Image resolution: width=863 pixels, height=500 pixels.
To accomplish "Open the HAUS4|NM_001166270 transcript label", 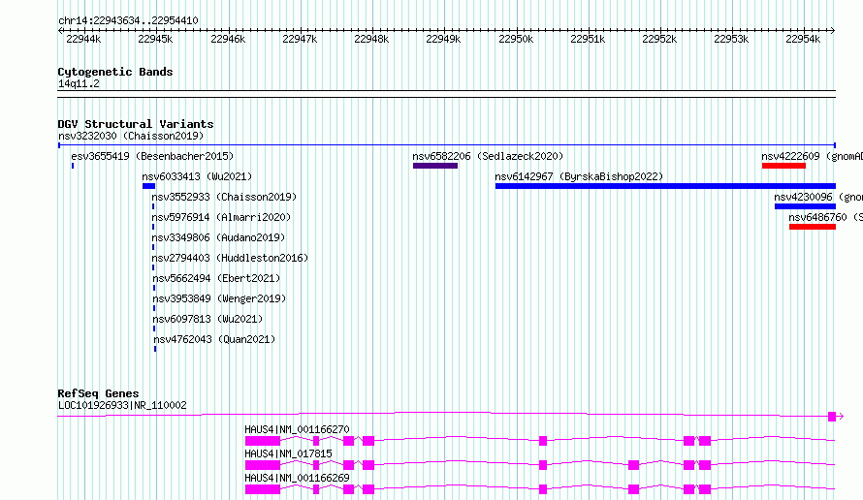I will pos(297,429).
